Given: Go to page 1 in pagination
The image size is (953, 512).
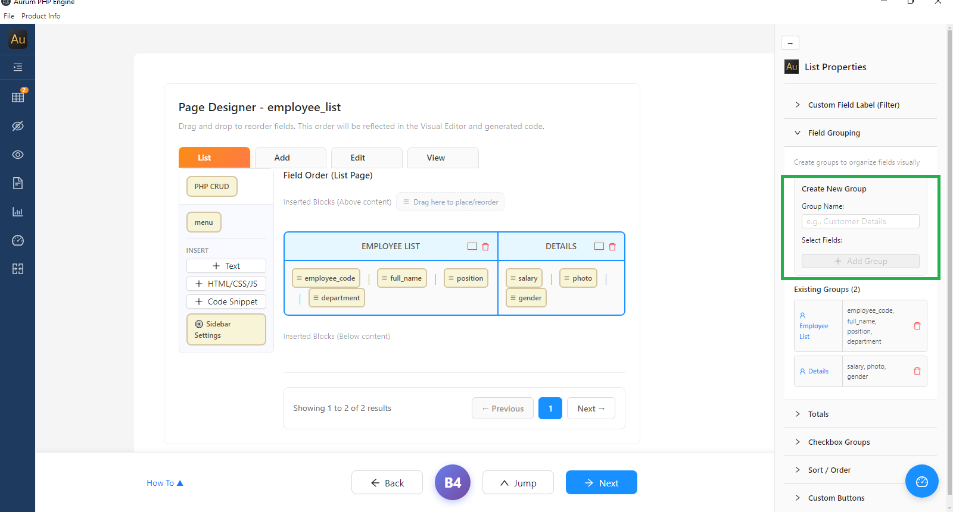Looking at the screenshot, I should click(550, 409).
